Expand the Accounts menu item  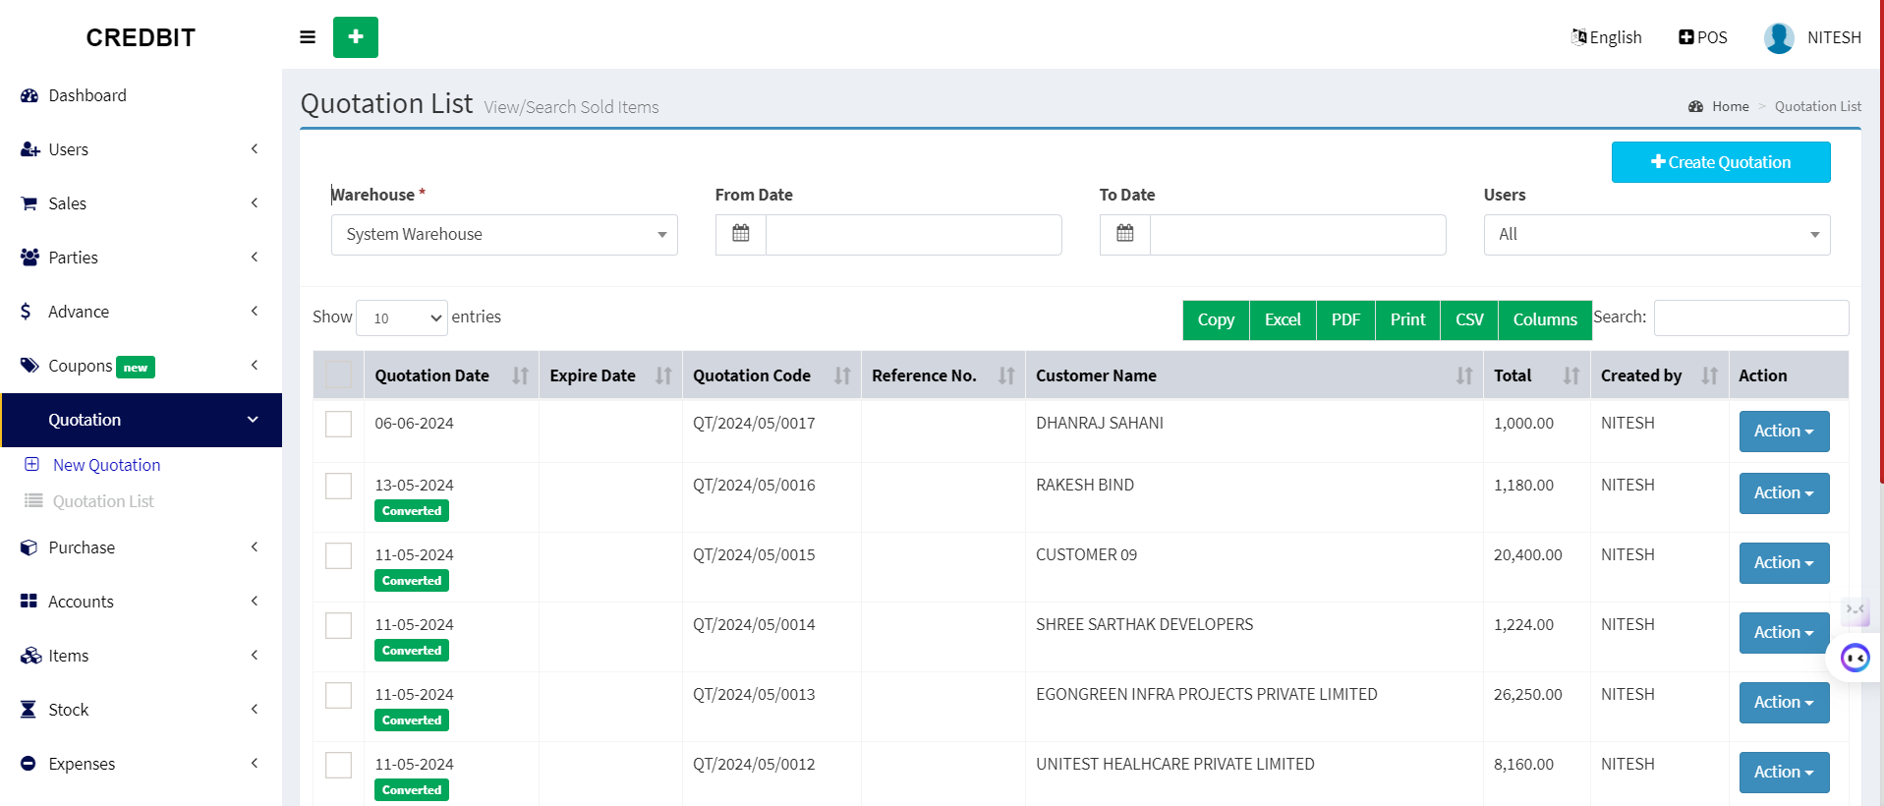pos(141,602)
